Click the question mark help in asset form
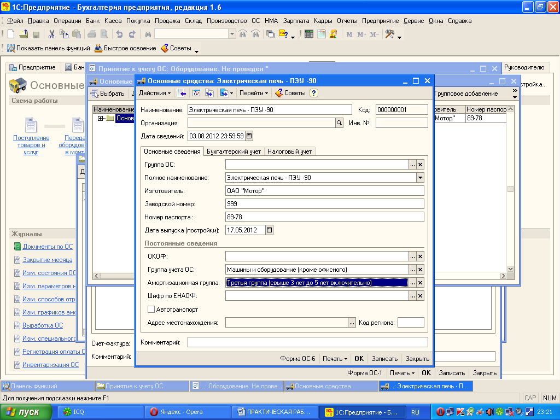The height and width of the screenshot is (420, 560). click(x=313, y=93)
